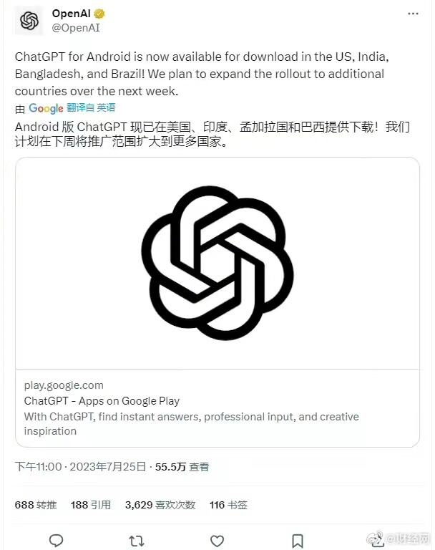
Task: Open the play.google.com domain link
Action: tap(64, 385)
